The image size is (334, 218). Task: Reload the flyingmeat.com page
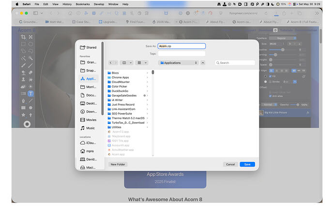(x=266, y=13)
